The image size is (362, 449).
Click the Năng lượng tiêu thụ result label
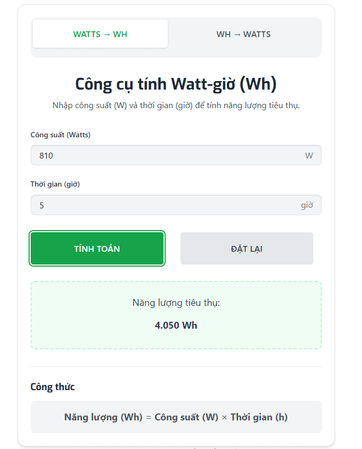pos(176,303)
